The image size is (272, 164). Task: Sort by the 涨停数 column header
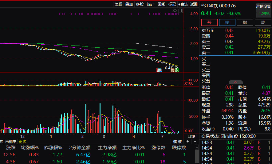158,148
